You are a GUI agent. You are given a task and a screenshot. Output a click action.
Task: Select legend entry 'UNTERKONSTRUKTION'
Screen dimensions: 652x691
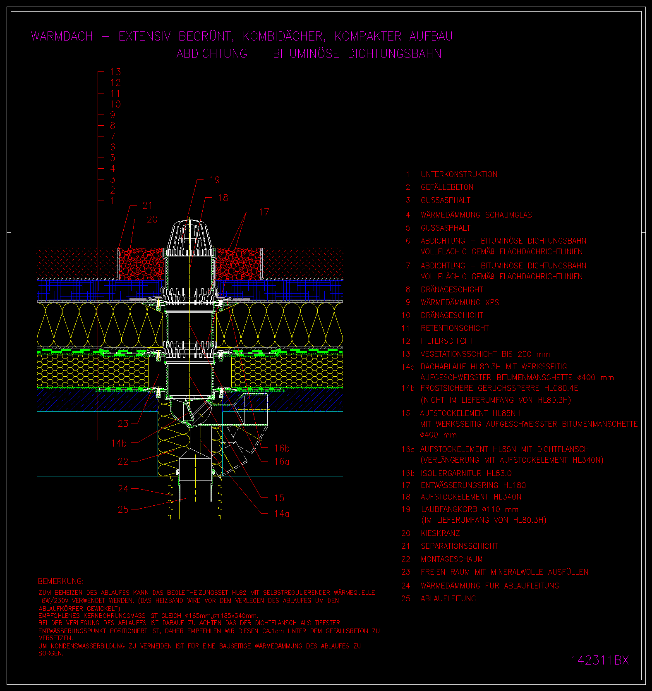[459, 175]
